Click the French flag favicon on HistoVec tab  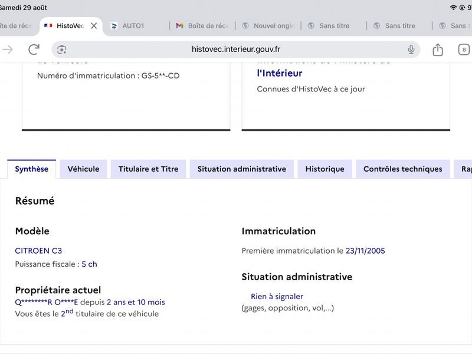[x=48, y=26]
